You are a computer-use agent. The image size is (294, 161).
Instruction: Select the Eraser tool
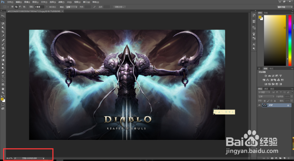[x=3, y=56]
